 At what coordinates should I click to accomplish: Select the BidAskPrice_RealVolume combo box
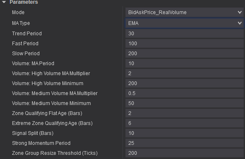184,12
